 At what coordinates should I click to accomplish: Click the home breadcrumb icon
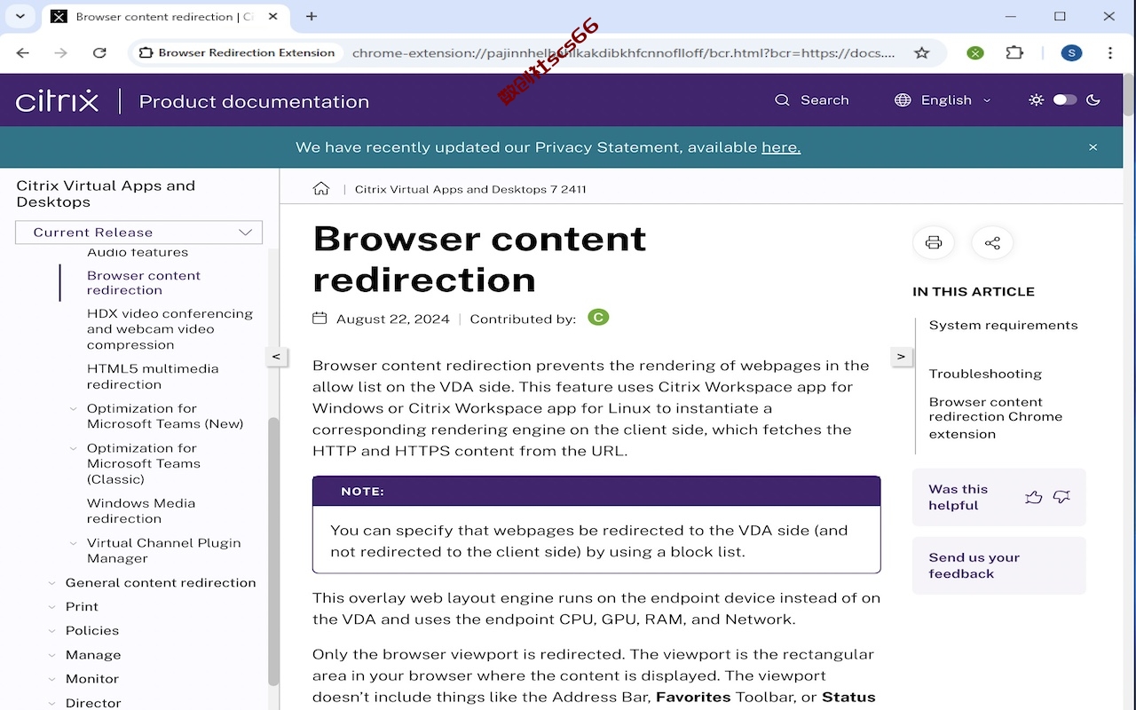click(321, 188)
